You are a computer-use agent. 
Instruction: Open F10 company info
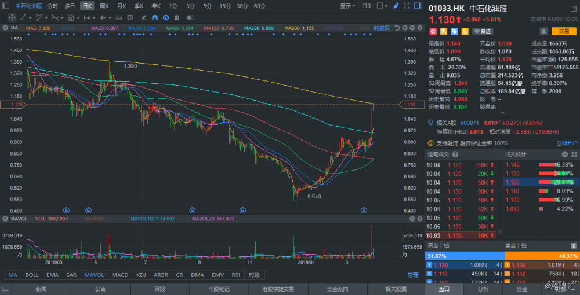click(366, 6)
